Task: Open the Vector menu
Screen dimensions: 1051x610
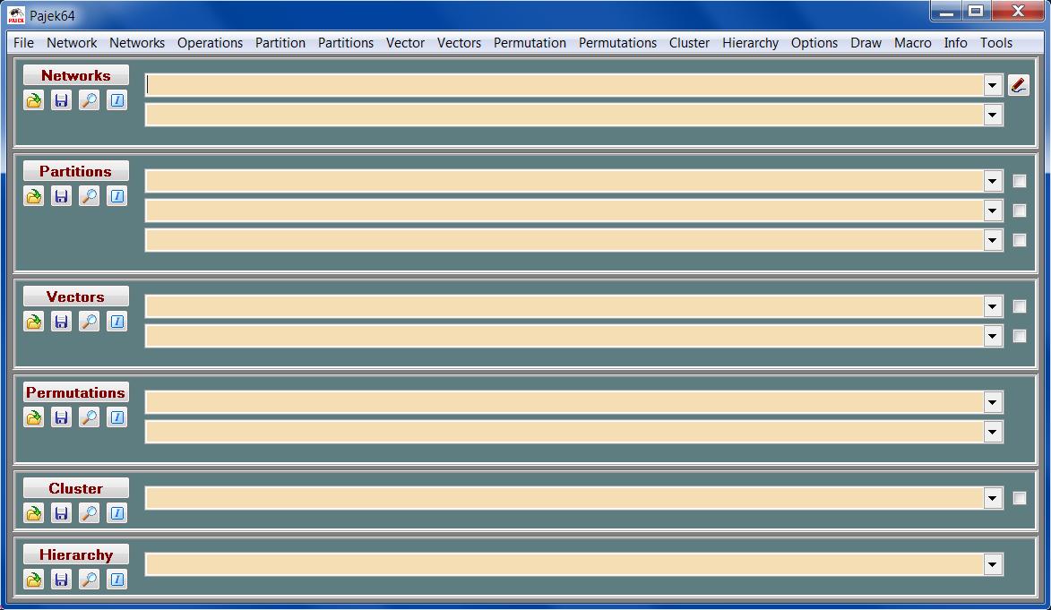Action: [x=405, y=43]
